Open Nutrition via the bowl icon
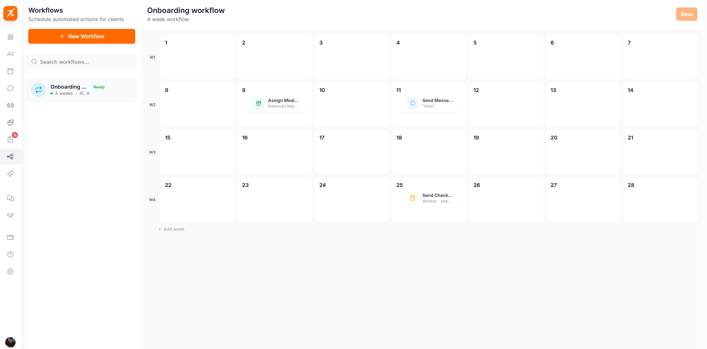The height and width of the screenshot is (349, 707). click(10, 122)
